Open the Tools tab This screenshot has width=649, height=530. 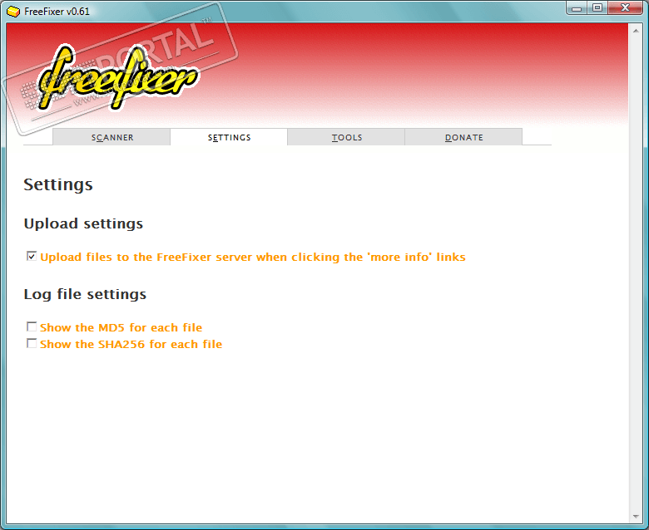(346, 137)
